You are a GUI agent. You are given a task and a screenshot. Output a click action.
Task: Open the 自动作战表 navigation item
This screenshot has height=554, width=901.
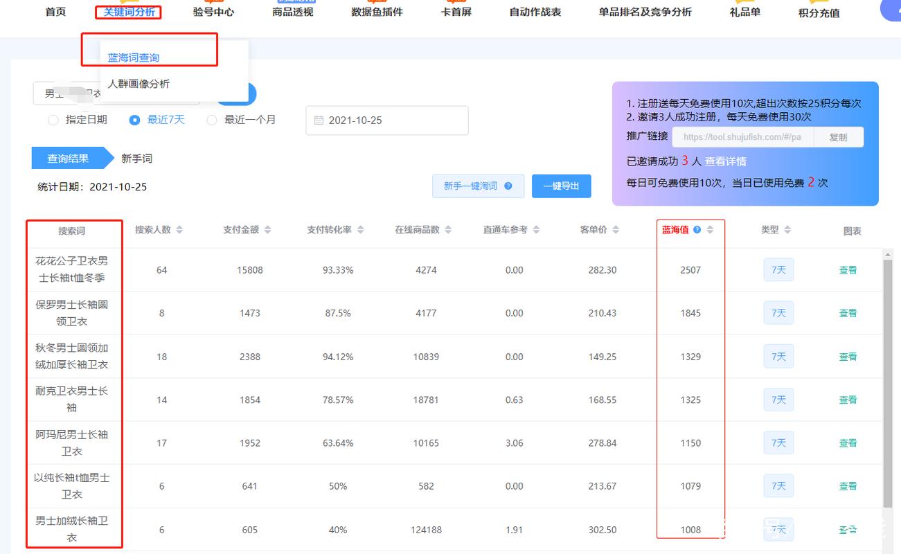pyautogui.click(x=535, y=12)
